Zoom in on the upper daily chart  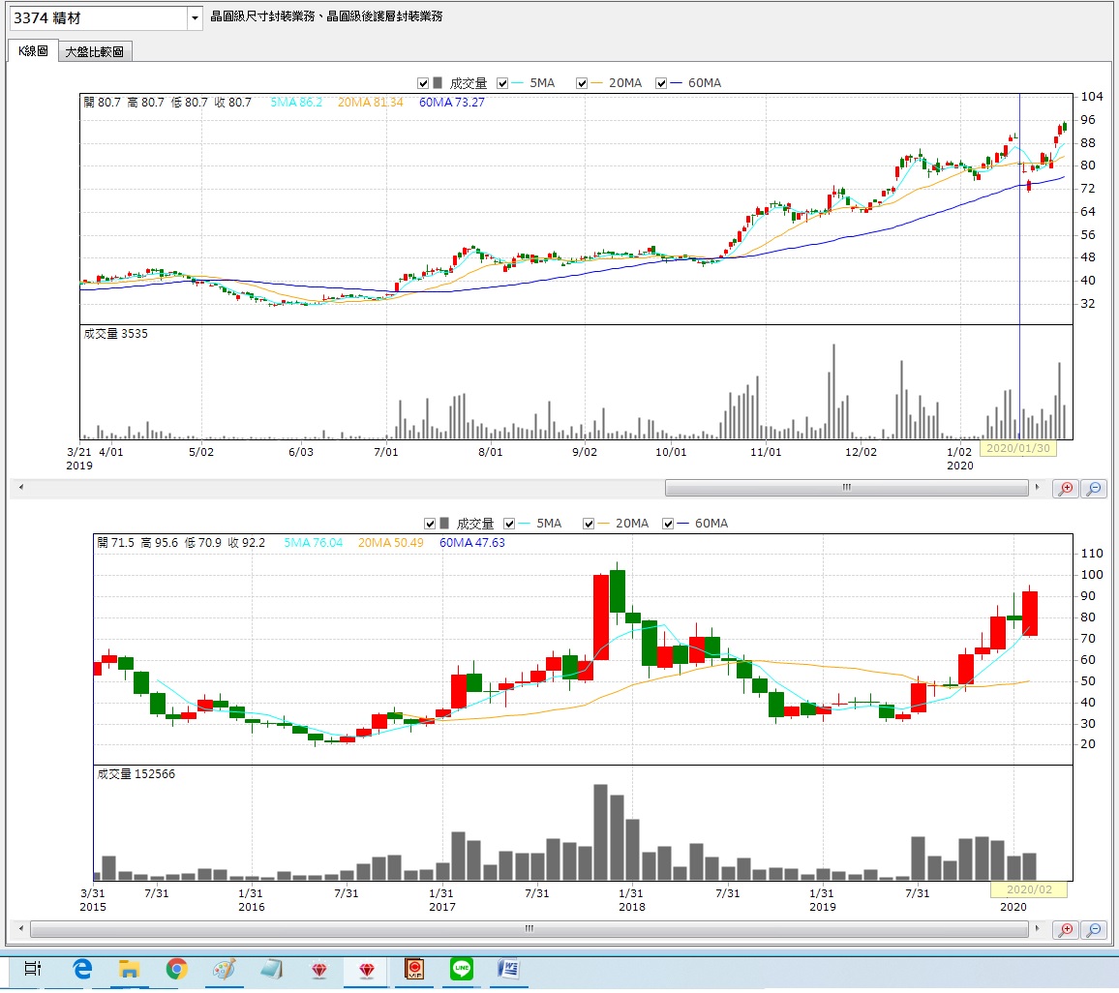(x=1066, y=489)
